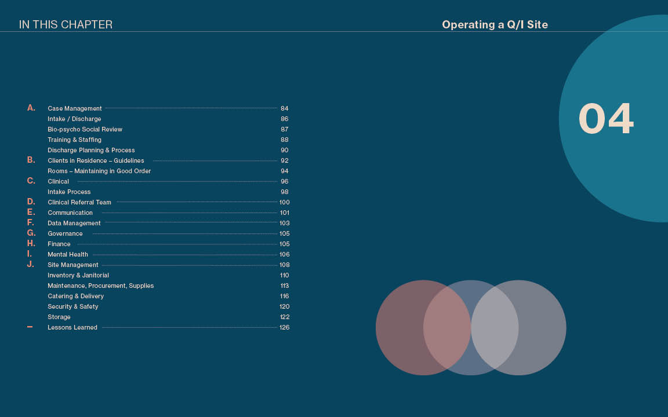Click the chapter number '04'
The image size is (668, 417).
pos(606,118)
